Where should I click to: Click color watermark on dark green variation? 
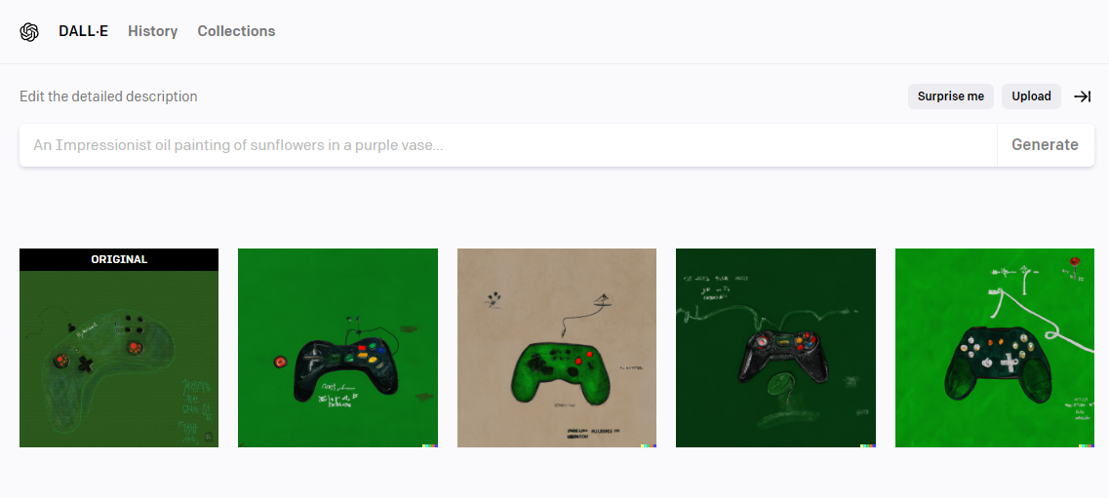click(x=868, y=445)
